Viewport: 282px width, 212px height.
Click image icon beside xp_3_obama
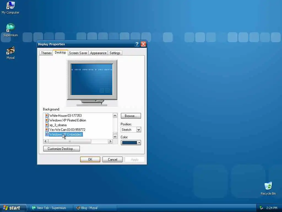(x=47, y=125)
